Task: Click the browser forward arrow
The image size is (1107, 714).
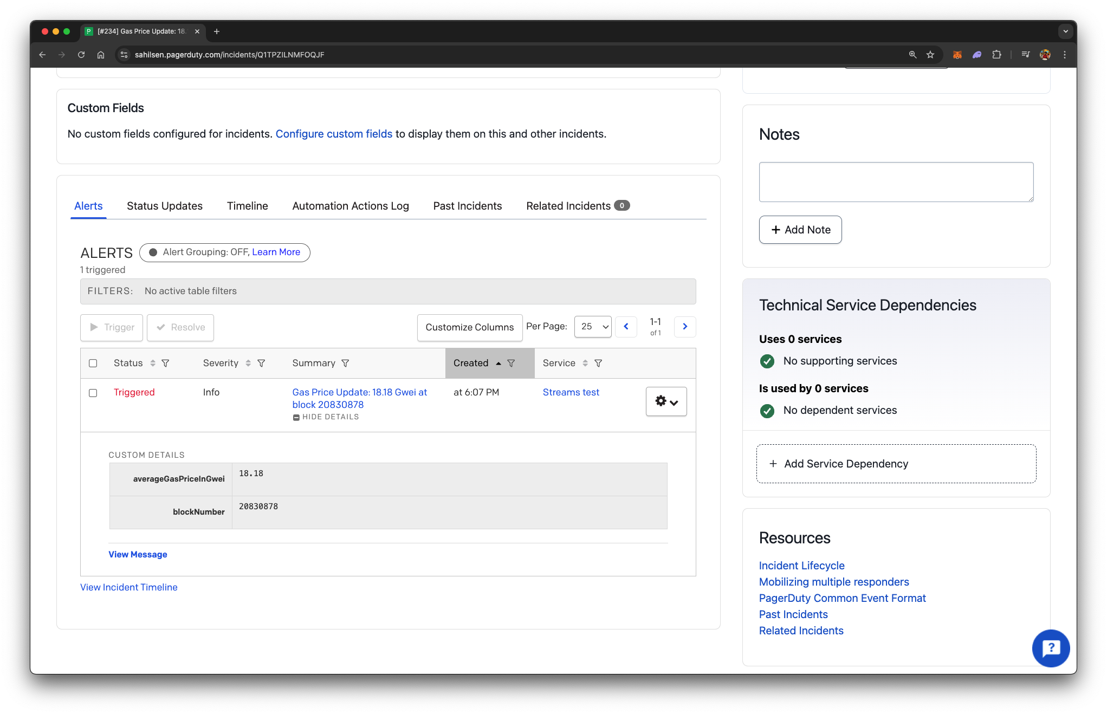Action: (x=62, y=55)
